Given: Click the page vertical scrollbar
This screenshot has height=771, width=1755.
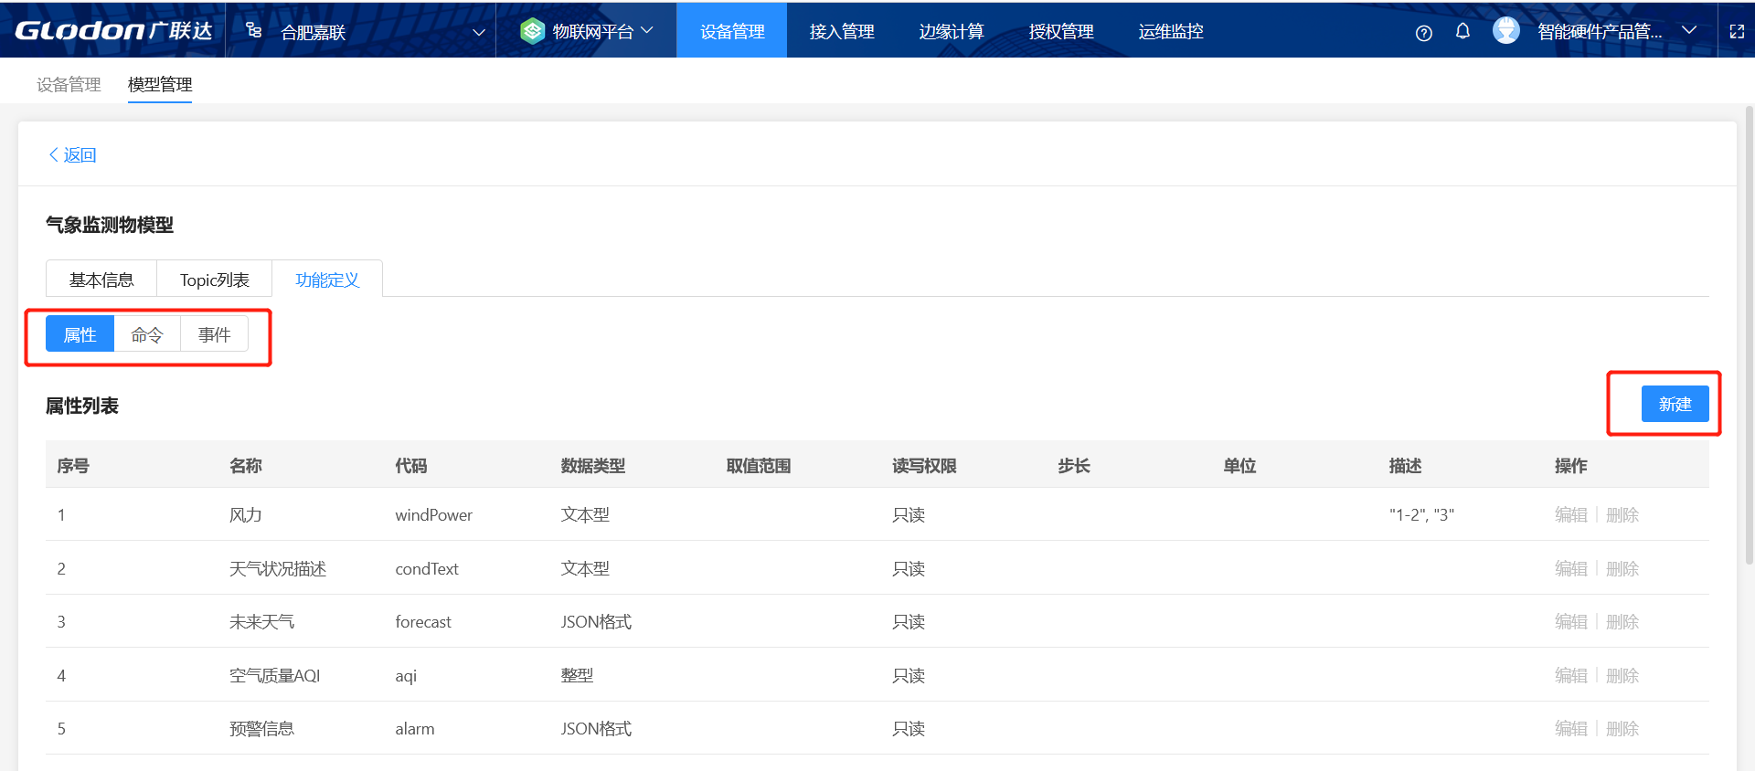Looking at the screenshot, I should pyautogui.click(x=1749, y=338).
